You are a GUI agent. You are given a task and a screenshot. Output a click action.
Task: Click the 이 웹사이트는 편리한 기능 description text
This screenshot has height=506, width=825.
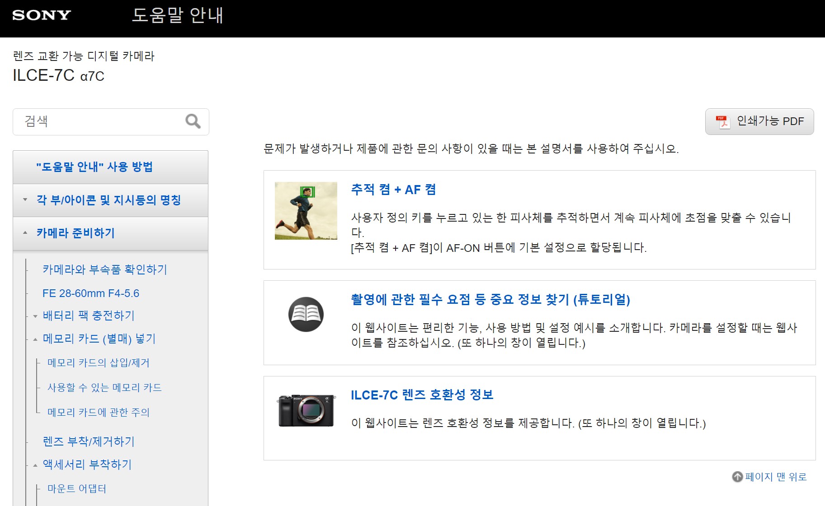click(574, 335)
